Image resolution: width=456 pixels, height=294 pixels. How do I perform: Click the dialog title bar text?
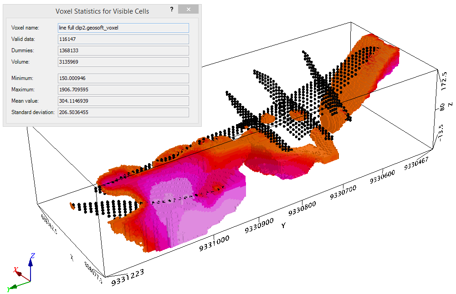point(102,10)
